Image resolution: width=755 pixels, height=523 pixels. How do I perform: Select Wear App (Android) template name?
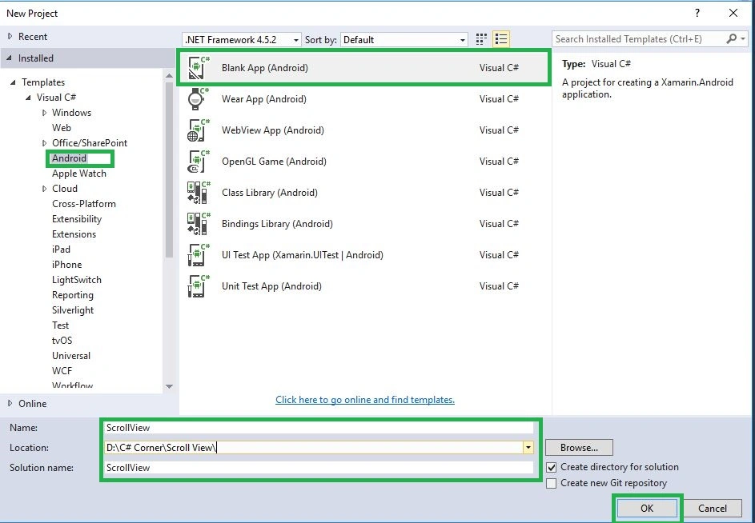point(264,99)
